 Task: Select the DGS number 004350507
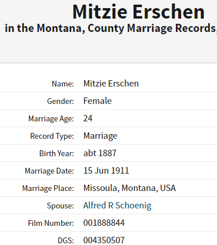click(x=104, y=240)
